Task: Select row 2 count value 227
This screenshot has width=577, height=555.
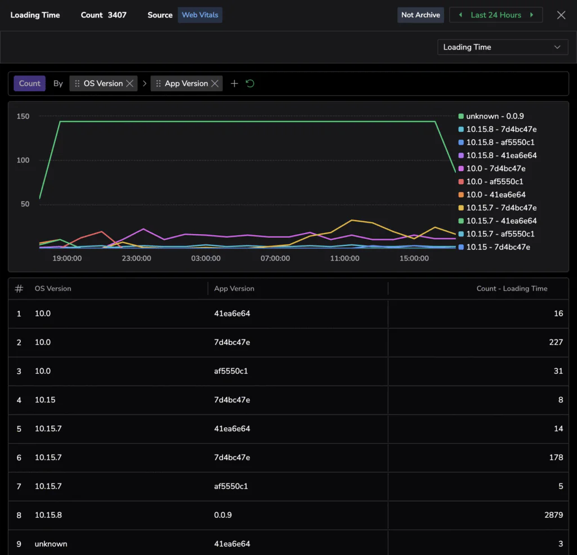Action: click(x=556, y=342)
